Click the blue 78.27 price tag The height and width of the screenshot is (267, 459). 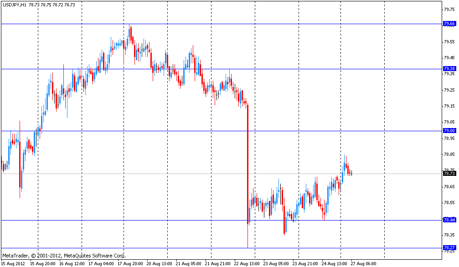(449, 247)
